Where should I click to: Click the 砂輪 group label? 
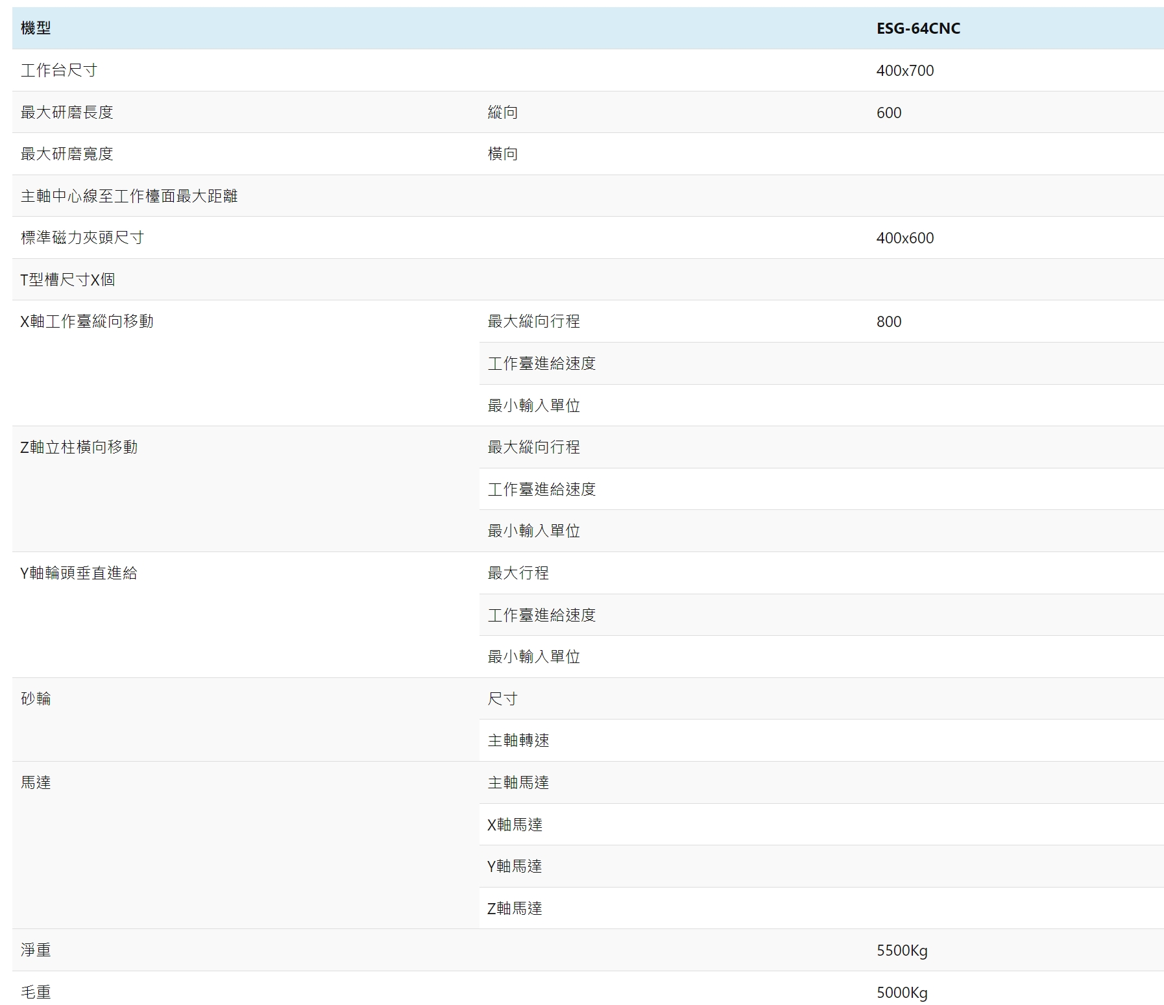pos(36,698)
